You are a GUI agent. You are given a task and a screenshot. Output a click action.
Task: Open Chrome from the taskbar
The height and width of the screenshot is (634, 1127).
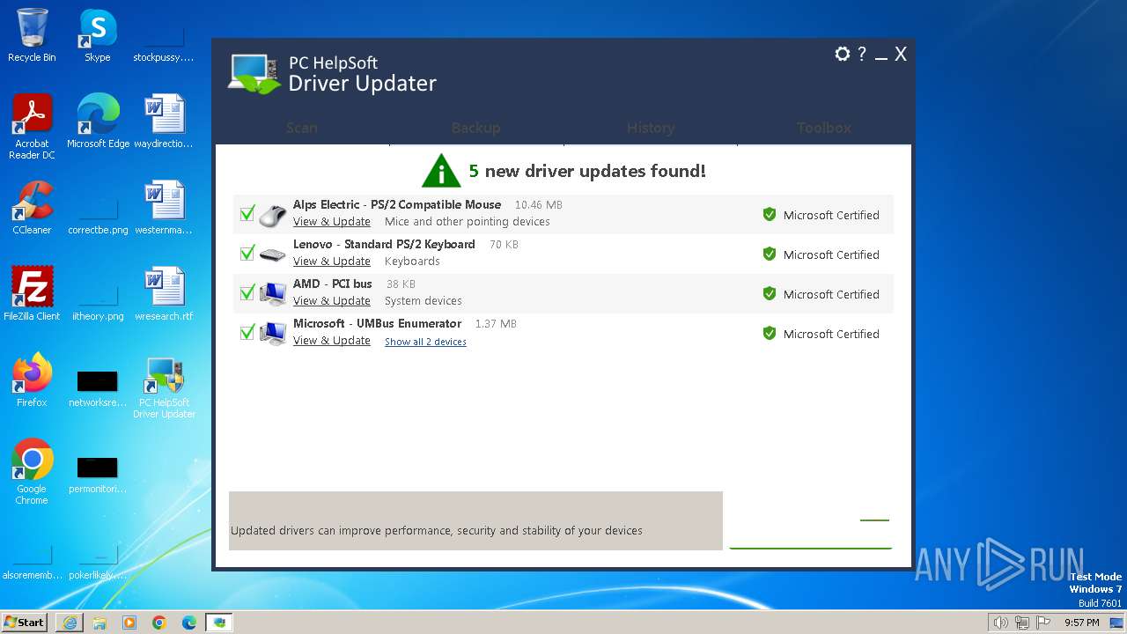click(x=159, y=623)
